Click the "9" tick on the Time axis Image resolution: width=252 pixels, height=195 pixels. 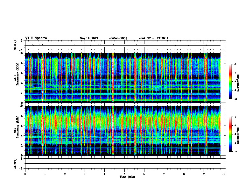(204, 174)
